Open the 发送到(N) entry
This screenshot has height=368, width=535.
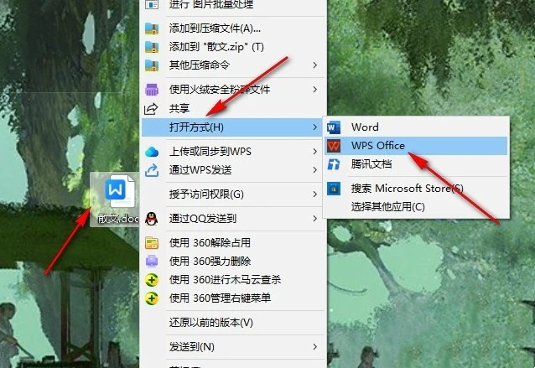coord(234,347)
